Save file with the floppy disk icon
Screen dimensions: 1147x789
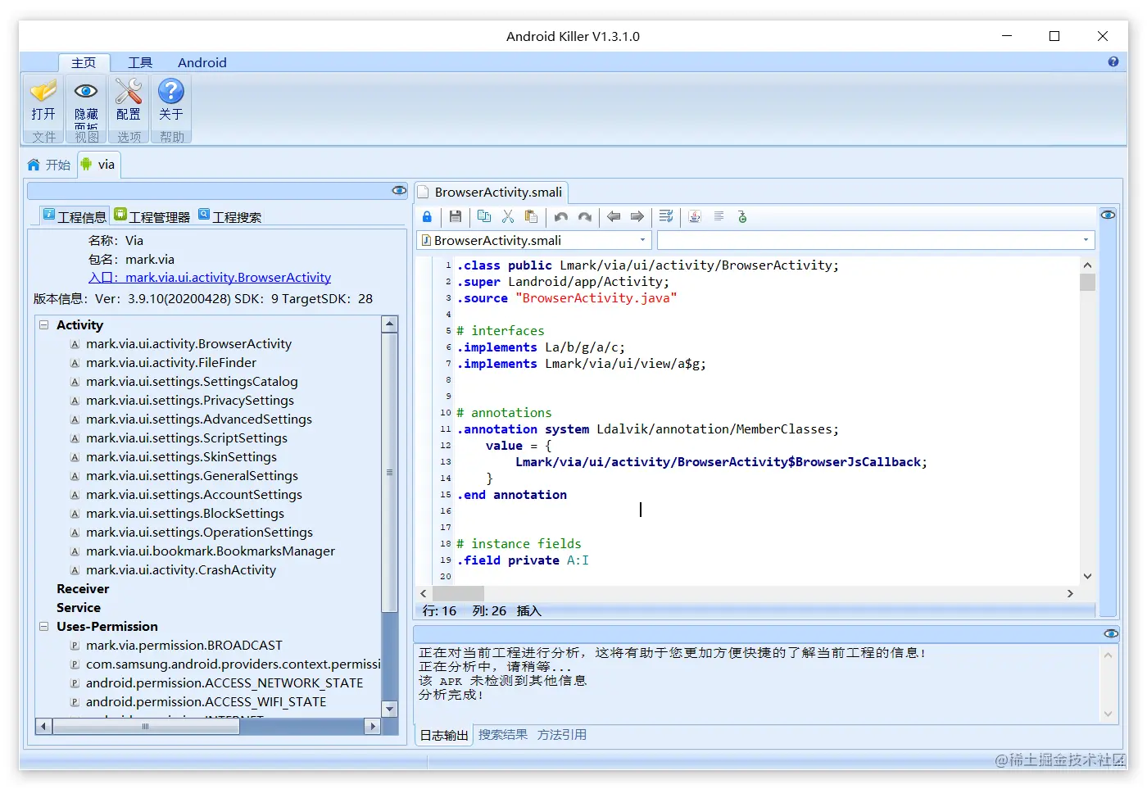[x=456, y=217]
